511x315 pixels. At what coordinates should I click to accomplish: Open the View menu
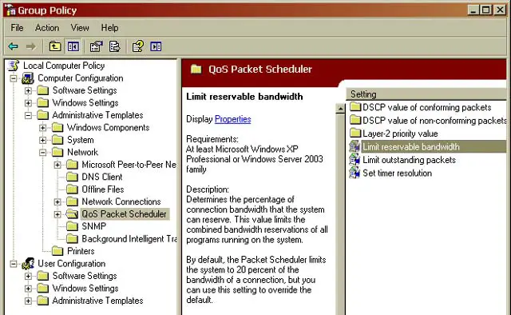coord(80,28)
